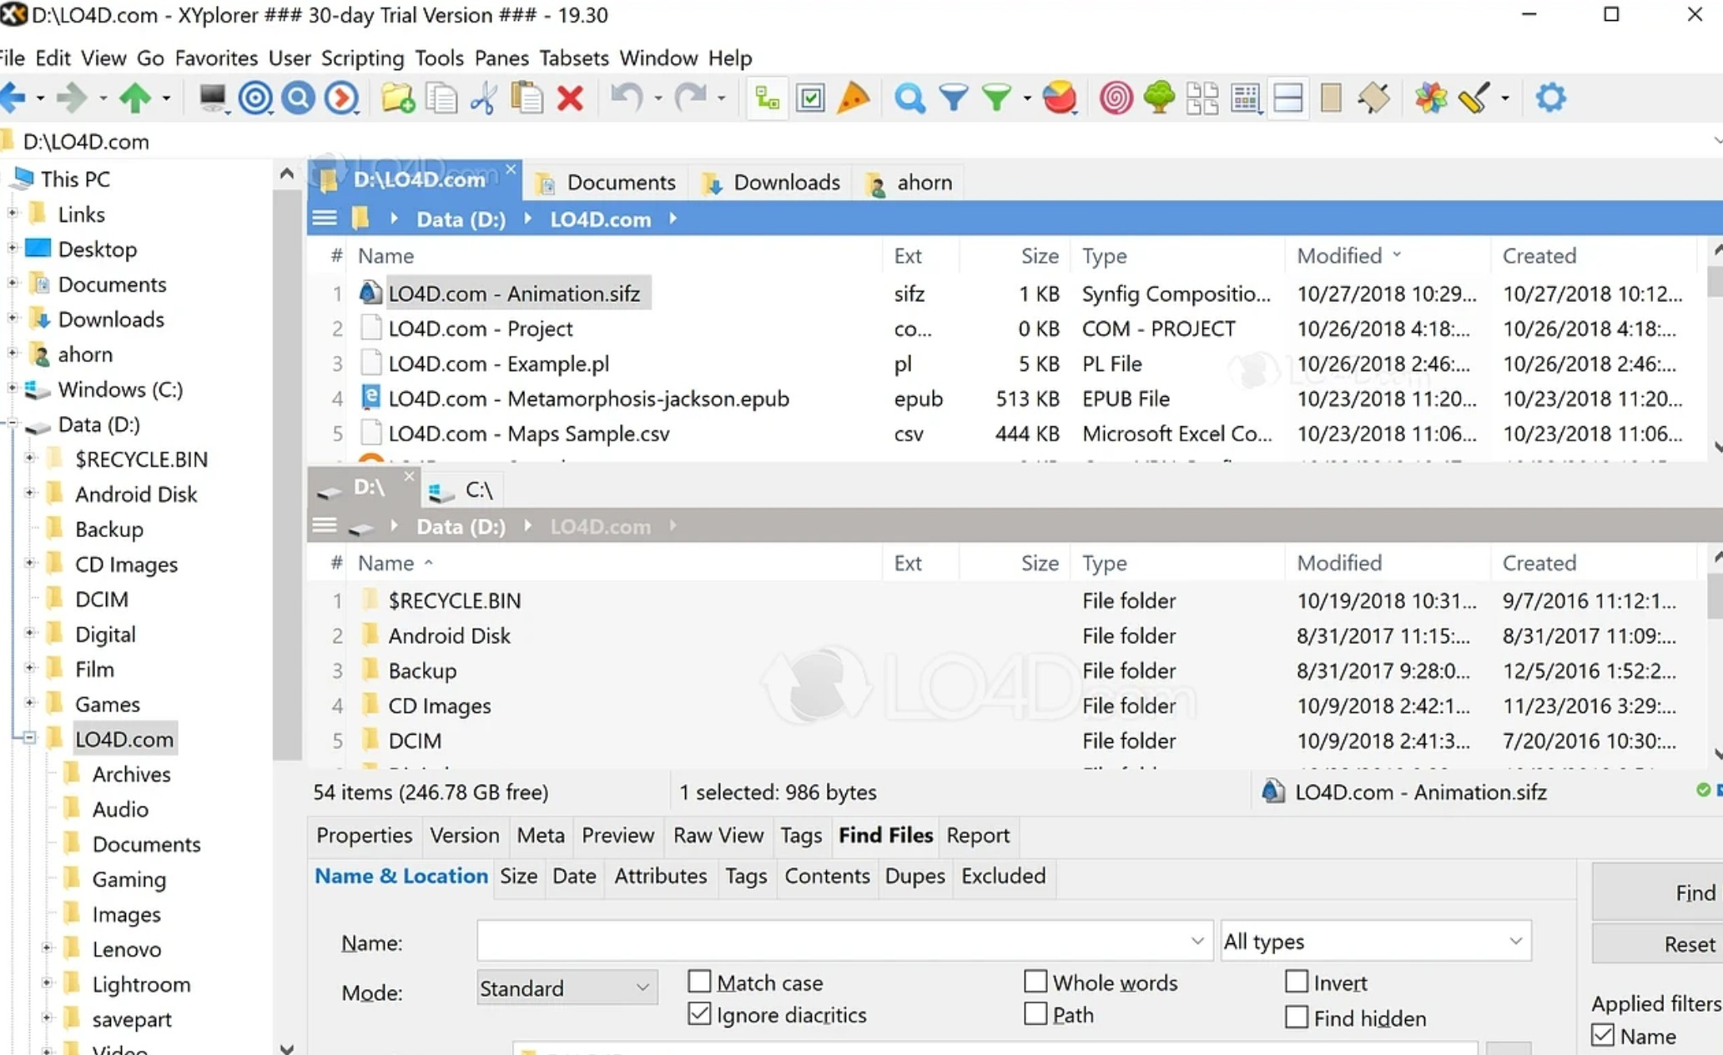Viewport: 1723px width, 1055px height.
Task: Open the Favorites menu
Action: click(x=216, y=58)
